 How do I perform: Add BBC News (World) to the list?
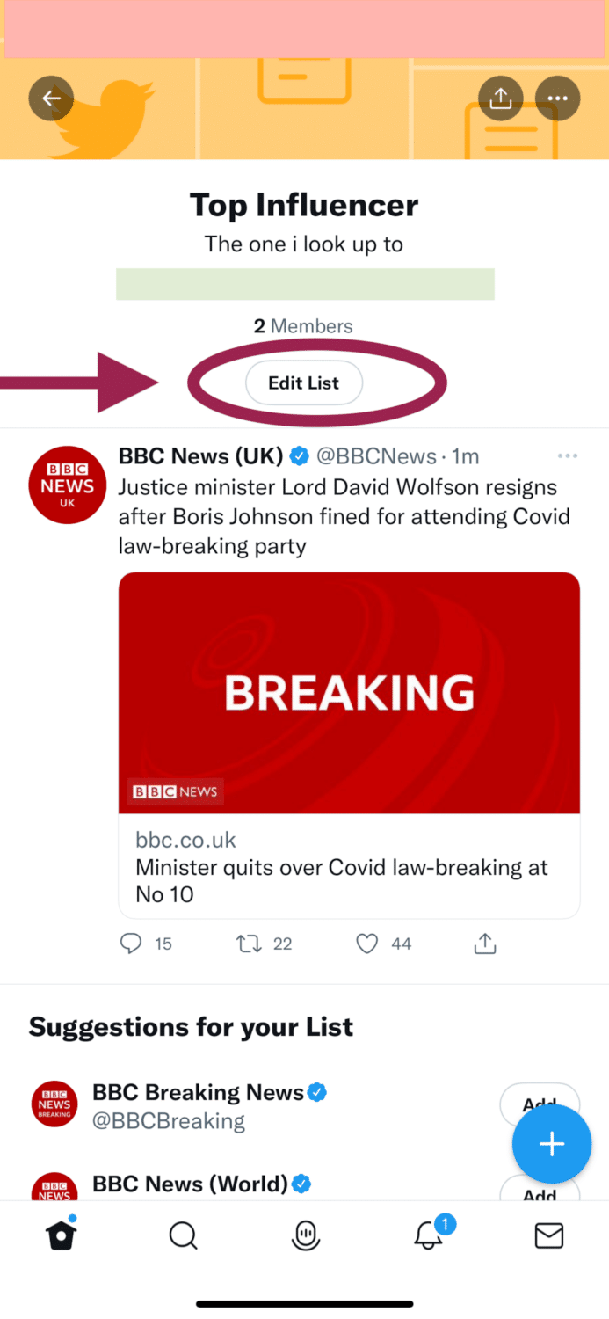tap(540, 1189)
